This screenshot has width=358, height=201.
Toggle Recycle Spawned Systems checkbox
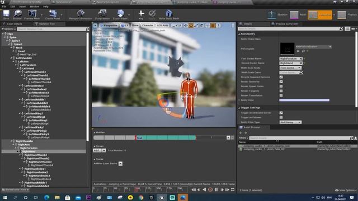click(x=281, y=77)
